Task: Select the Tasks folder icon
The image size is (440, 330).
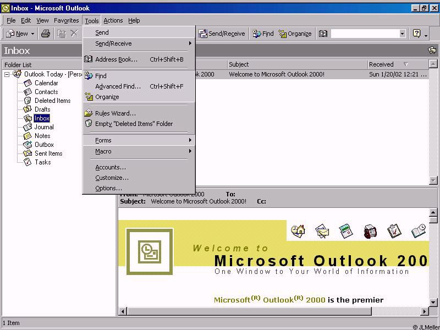Action: pos(28,162)
